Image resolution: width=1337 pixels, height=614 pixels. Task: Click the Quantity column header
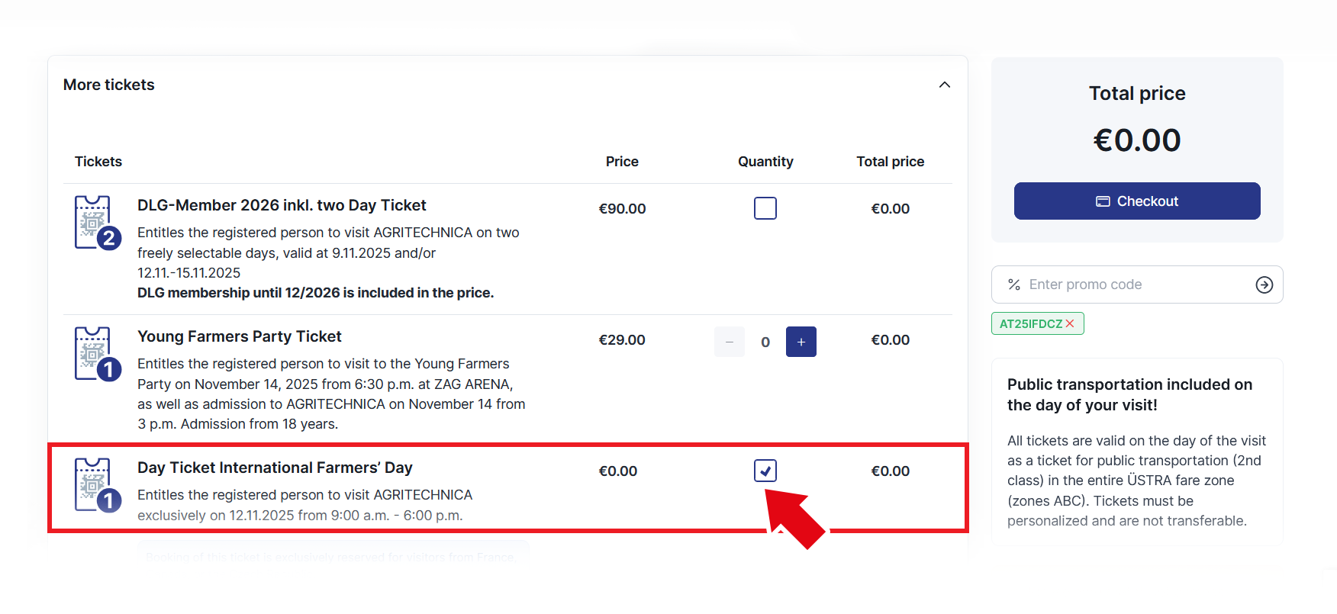pos(765,162)
